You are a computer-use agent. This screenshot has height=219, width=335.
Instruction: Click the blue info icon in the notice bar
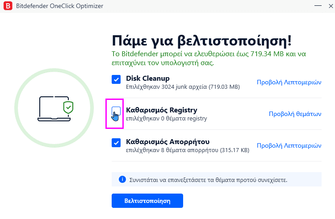point(122,179)
